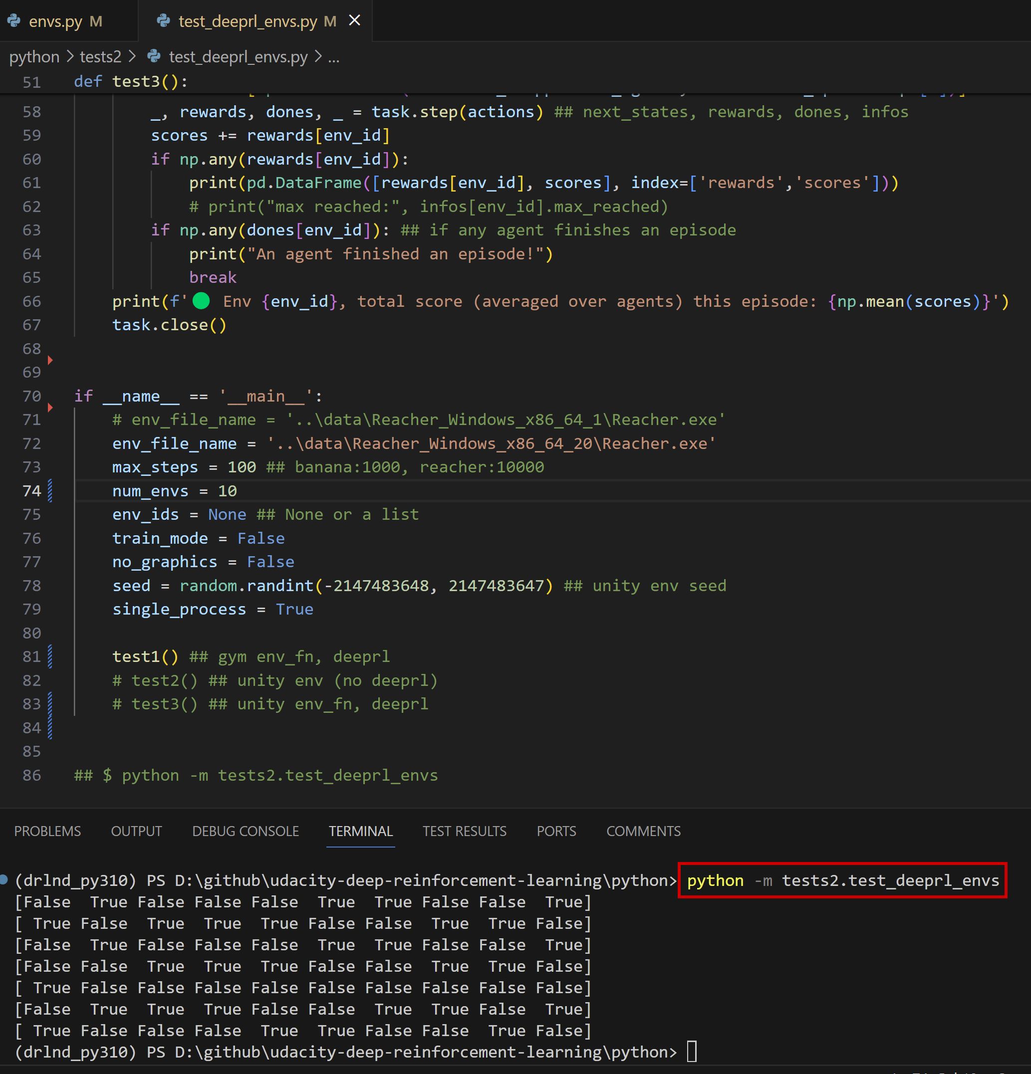Click the blue terminal command decoration dot
This screenshot has height=1074, width=1031.
click(4, 880)
